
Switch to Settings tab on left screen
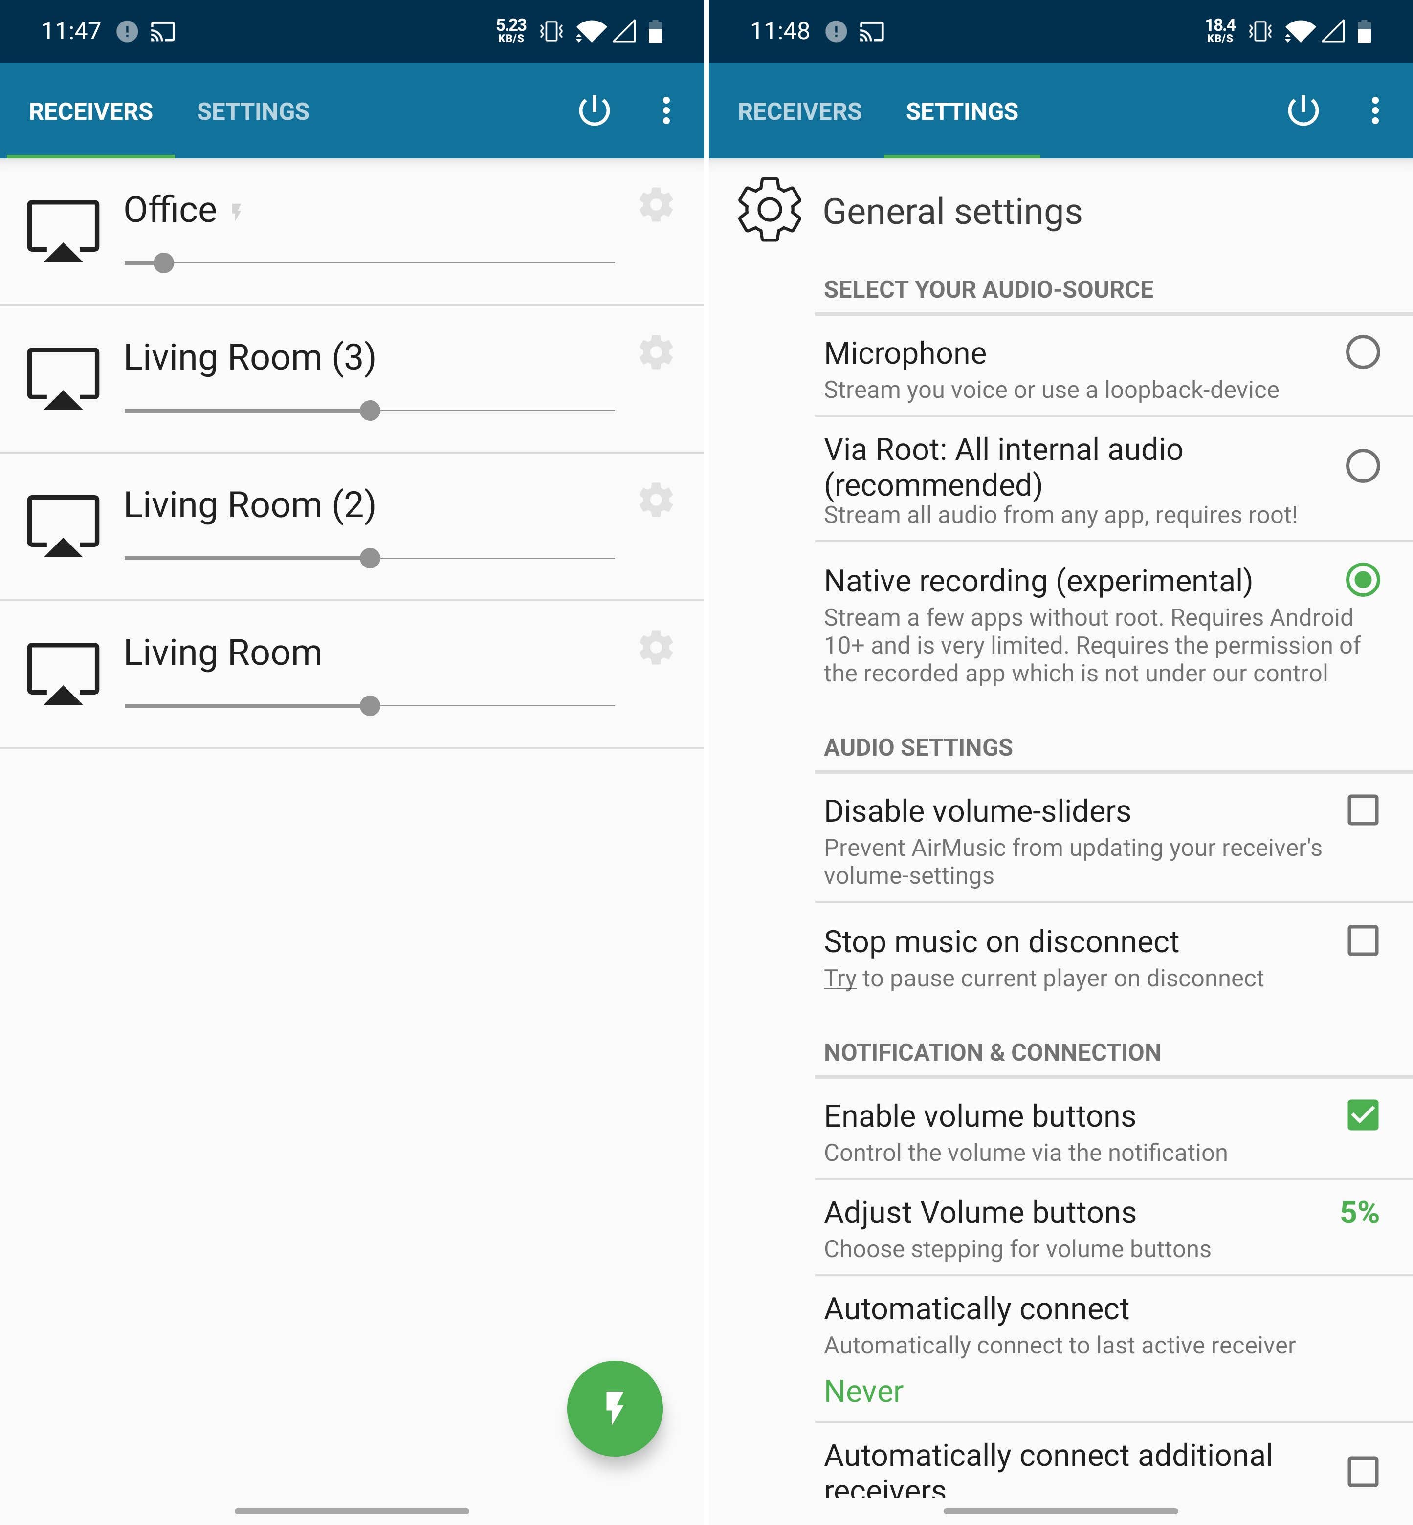coord(253,111)
